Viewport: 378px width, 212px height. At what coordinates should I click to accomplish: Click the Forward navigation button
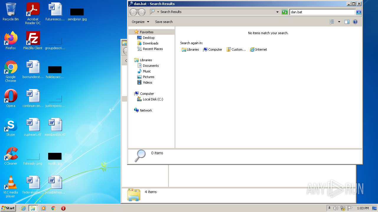pos(142,12)
